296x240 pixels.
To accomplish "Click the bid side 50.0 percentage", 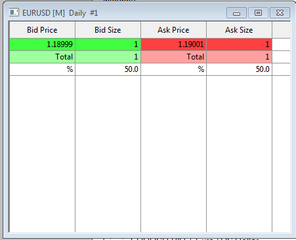I will pyautogui.click(x=108, y=69).
